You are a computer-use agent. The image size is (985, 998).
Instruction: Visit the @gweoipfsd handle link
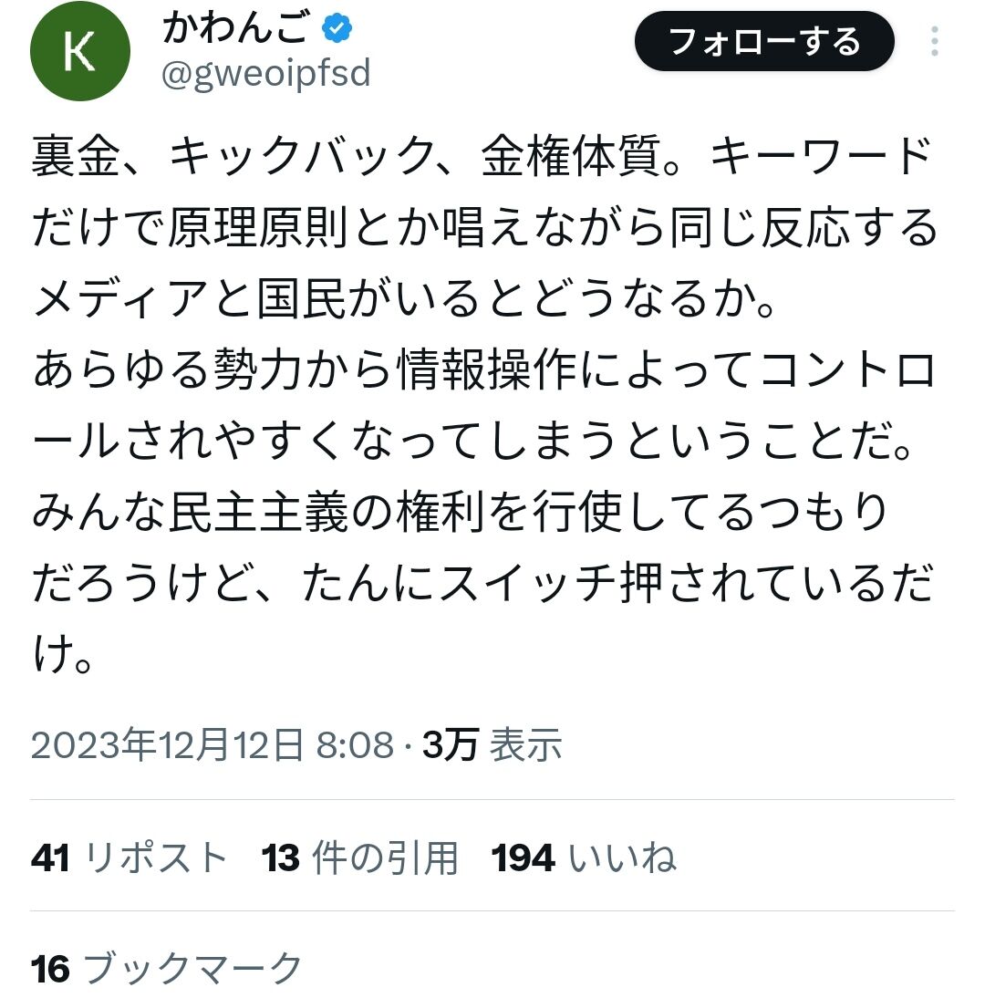(x=266, y=74)
